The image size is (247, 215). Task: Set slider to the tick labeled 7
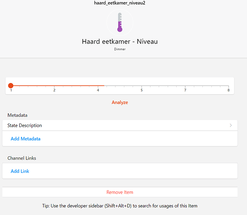pos(185,86)
